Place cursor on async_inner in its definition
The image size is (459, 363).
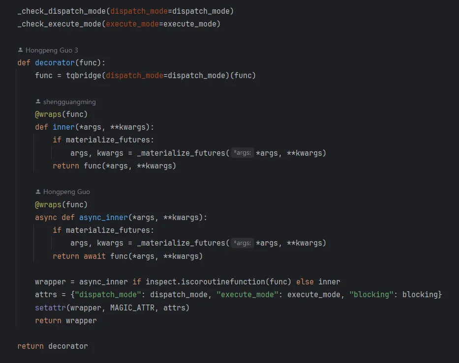point(103,218)
